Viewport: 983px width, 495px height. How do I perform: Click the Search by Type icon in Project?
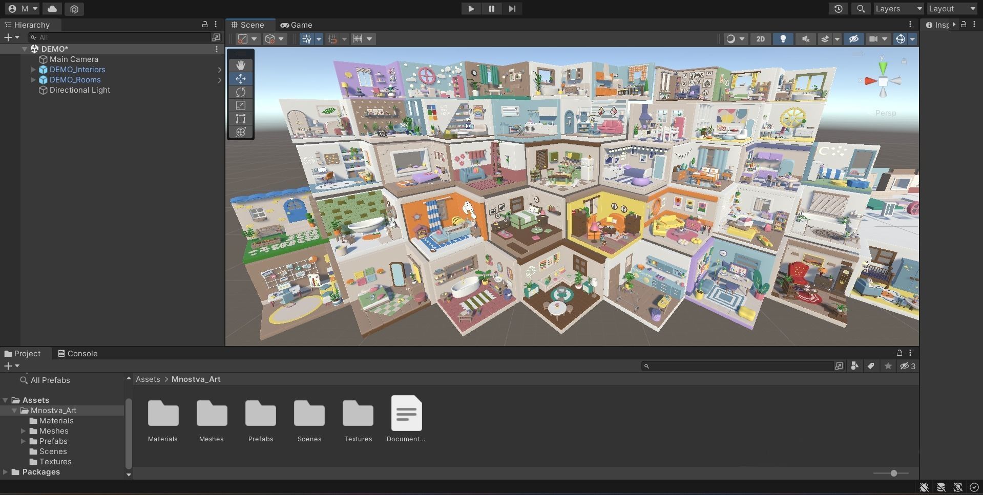pyautogui.click(x=854, y=366)
